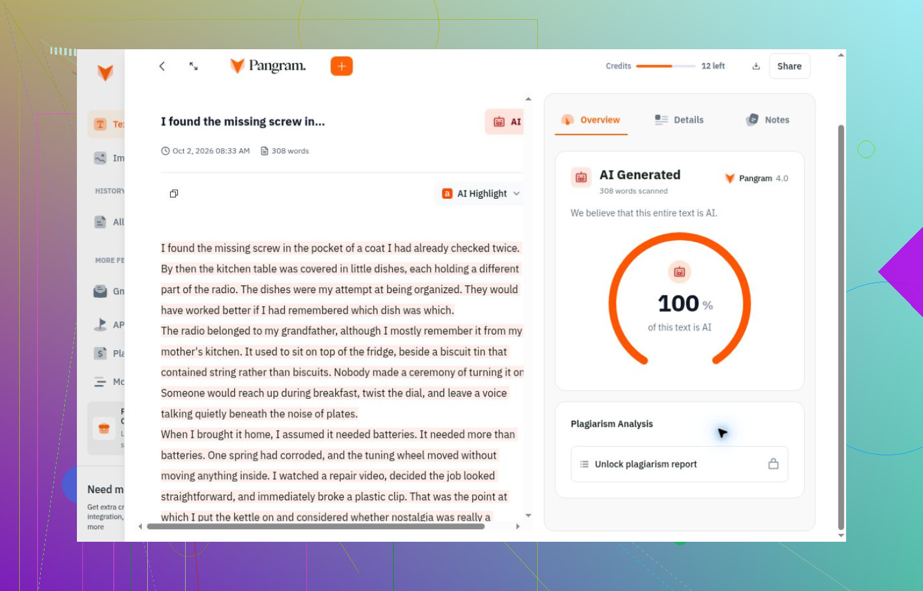The height and width of the screenshot is (591, 923).
Task: Open the All history sidebar item
Action: (x=109, y=222)
